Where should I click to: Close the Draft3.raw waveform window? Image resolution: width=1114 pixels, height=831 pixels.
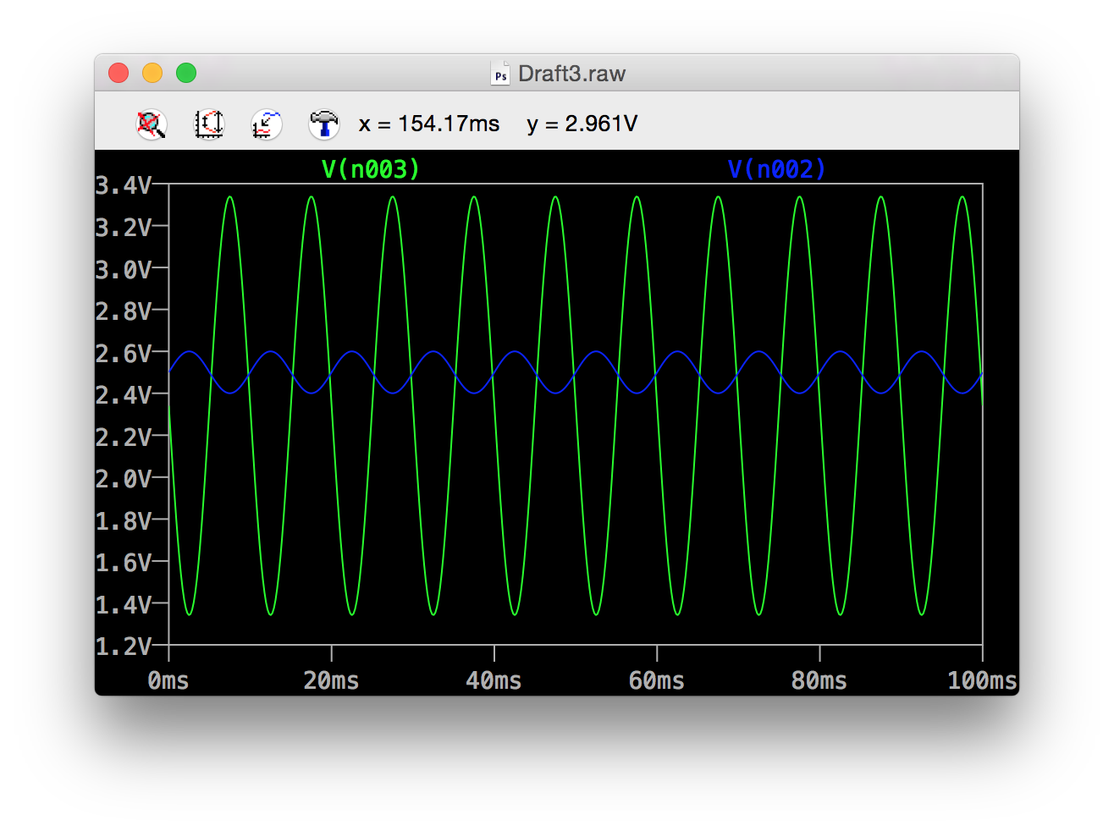pyautogui.click(x=119, y=74)
